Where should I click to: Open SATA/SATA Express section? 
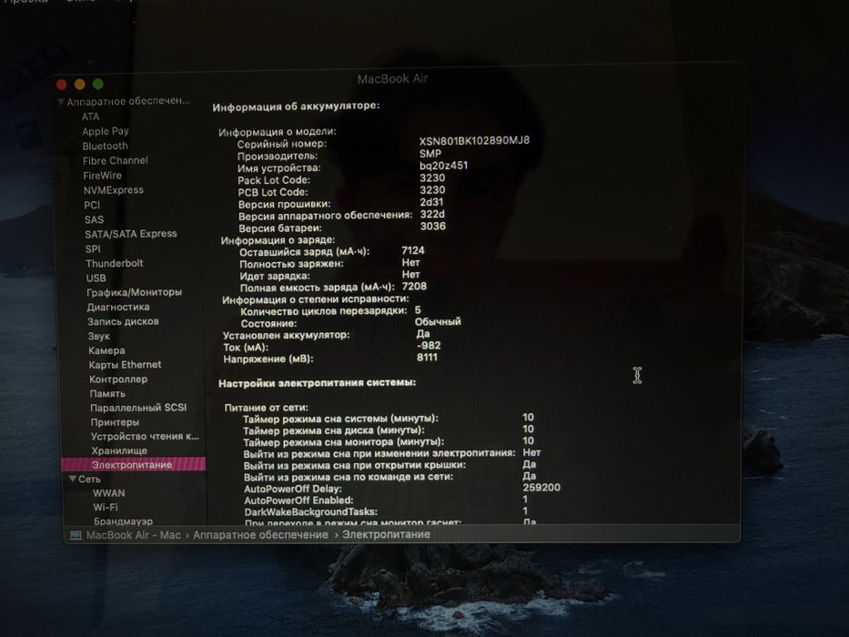(130, 234)
